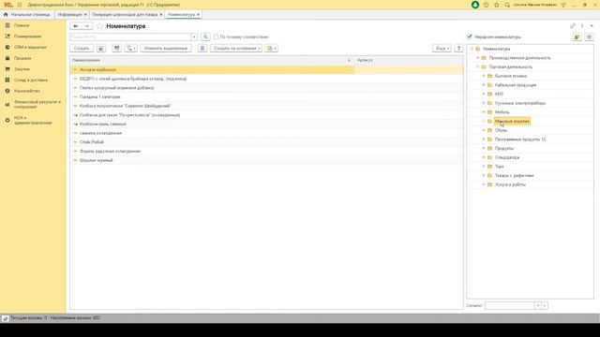Expand the Производственная деятельность folder
The width and height of the screenshot is (600, 337).
pos(477,58)
